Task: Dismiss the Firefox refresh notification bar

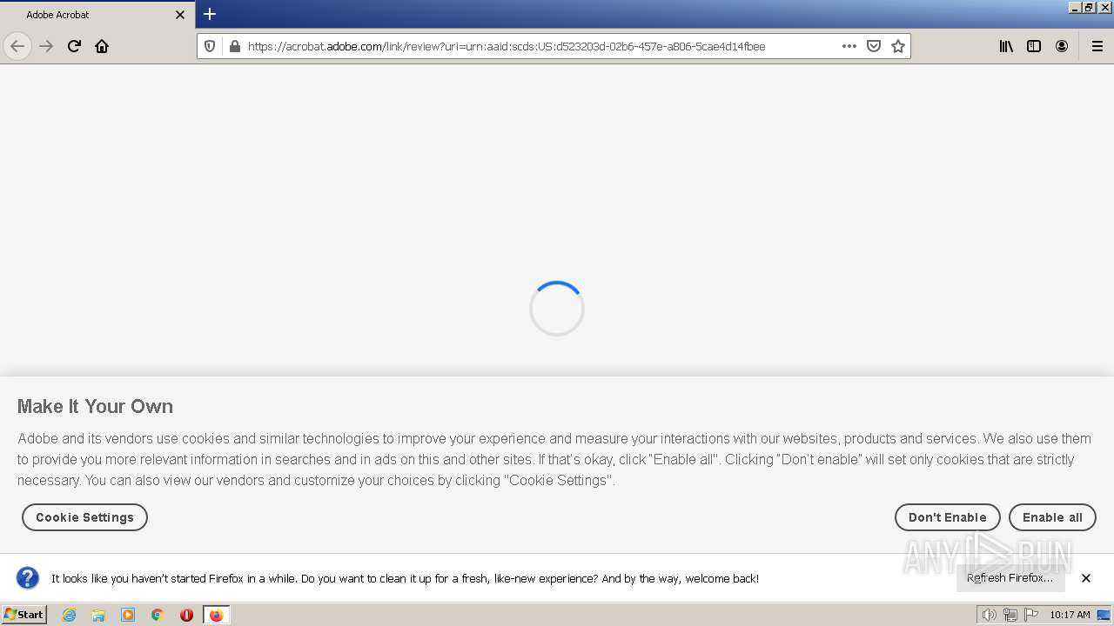Action: (1086, 578)
